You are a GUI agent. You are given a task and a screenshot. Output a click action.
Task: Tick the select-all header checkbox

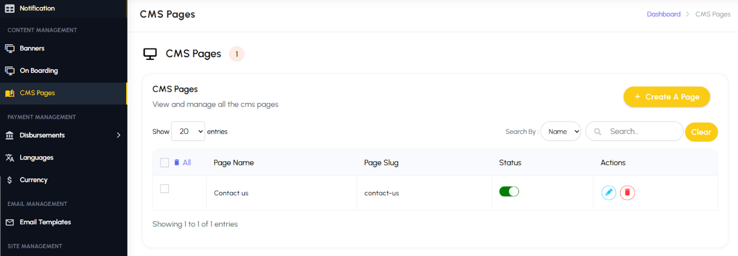click(165, 163)
